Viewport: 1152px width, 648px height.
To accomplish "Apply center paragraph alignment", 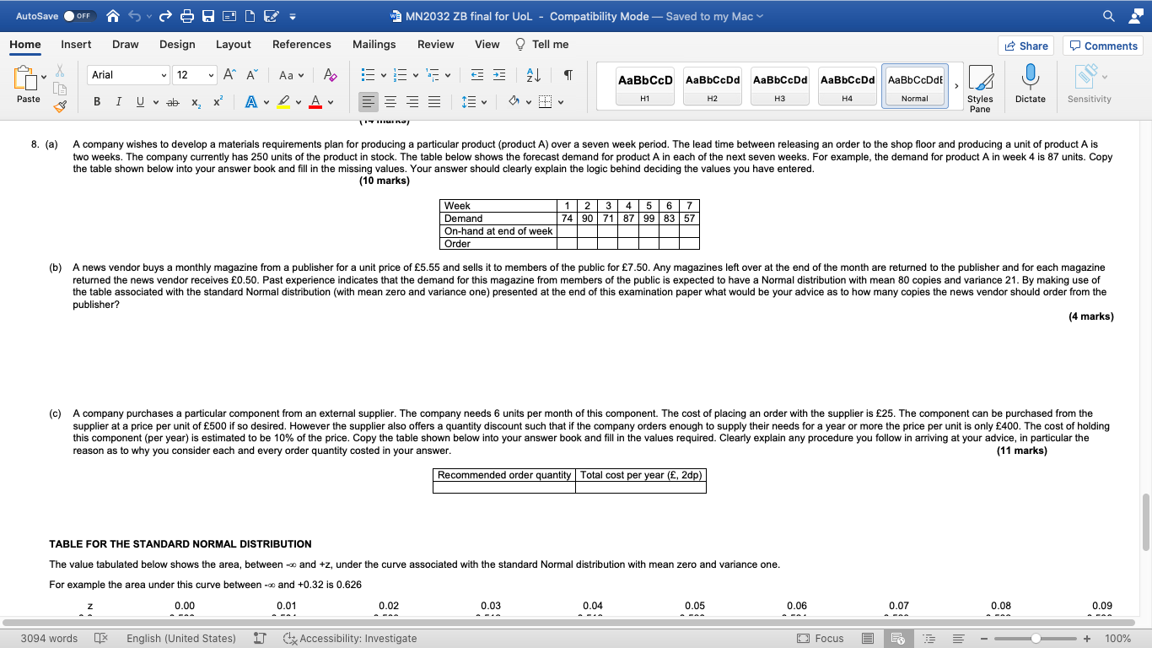I will (x=390, y=102).
